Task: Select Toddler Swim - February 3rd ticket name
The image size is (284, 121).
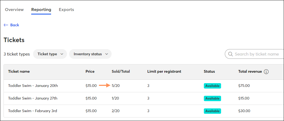Action: 33,111
